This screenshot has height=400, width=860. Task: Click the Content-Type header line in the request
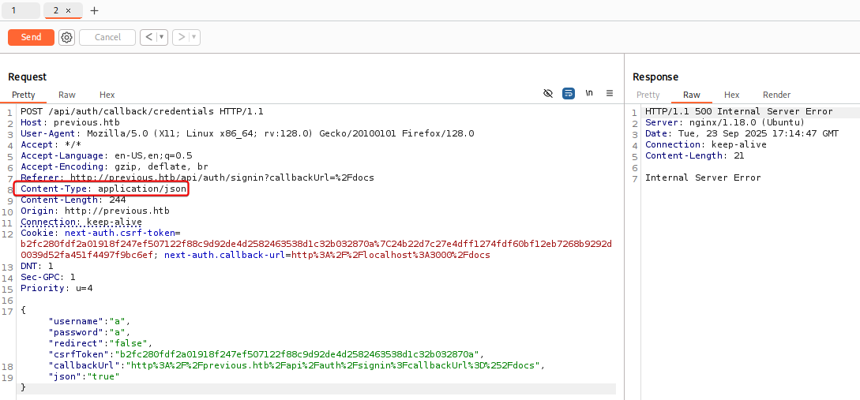click(x=104, y=189)
